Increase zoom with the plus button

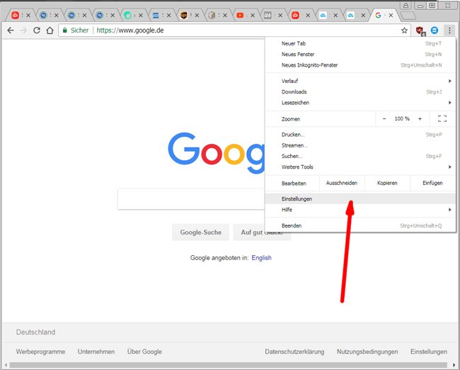(x=420, y=119)
